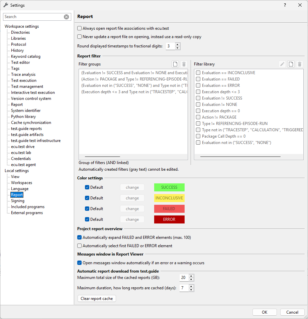This screenshot has height=319, width=308.
Task: Uncheck Default for ERROR color
Action: click(87, 219)
